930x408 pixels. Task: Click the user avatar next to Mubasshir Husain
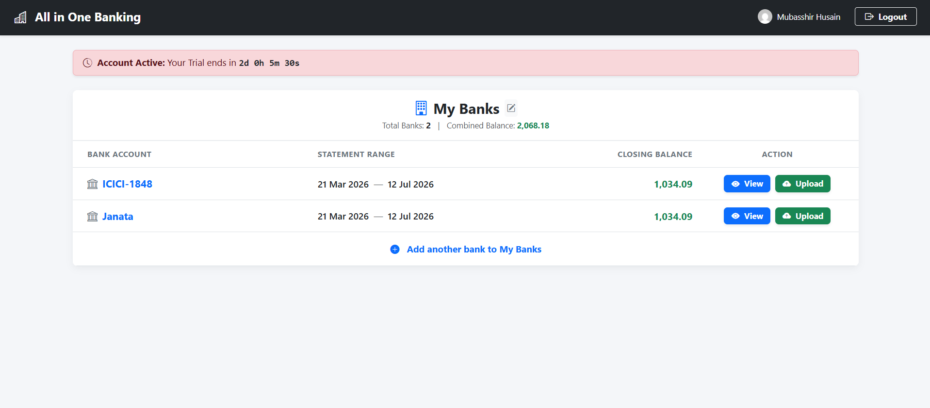point(765,17)
